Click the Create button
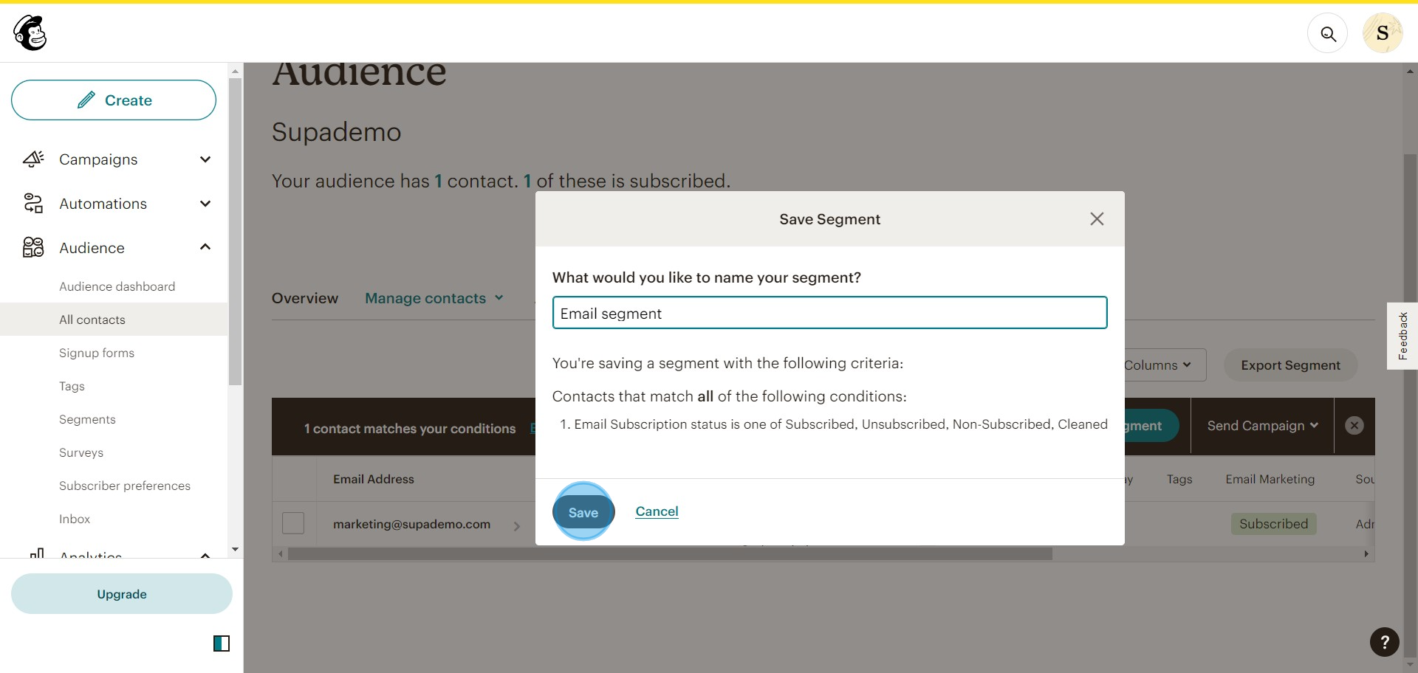 click(114, 100)
